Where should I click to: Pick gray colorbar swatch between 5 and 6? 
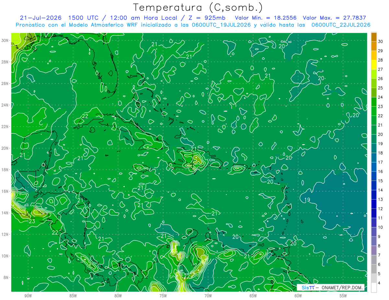(374, 269)
